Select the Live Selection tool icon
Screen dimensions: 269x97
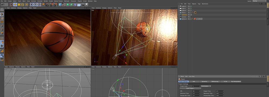tap(11, 5)
